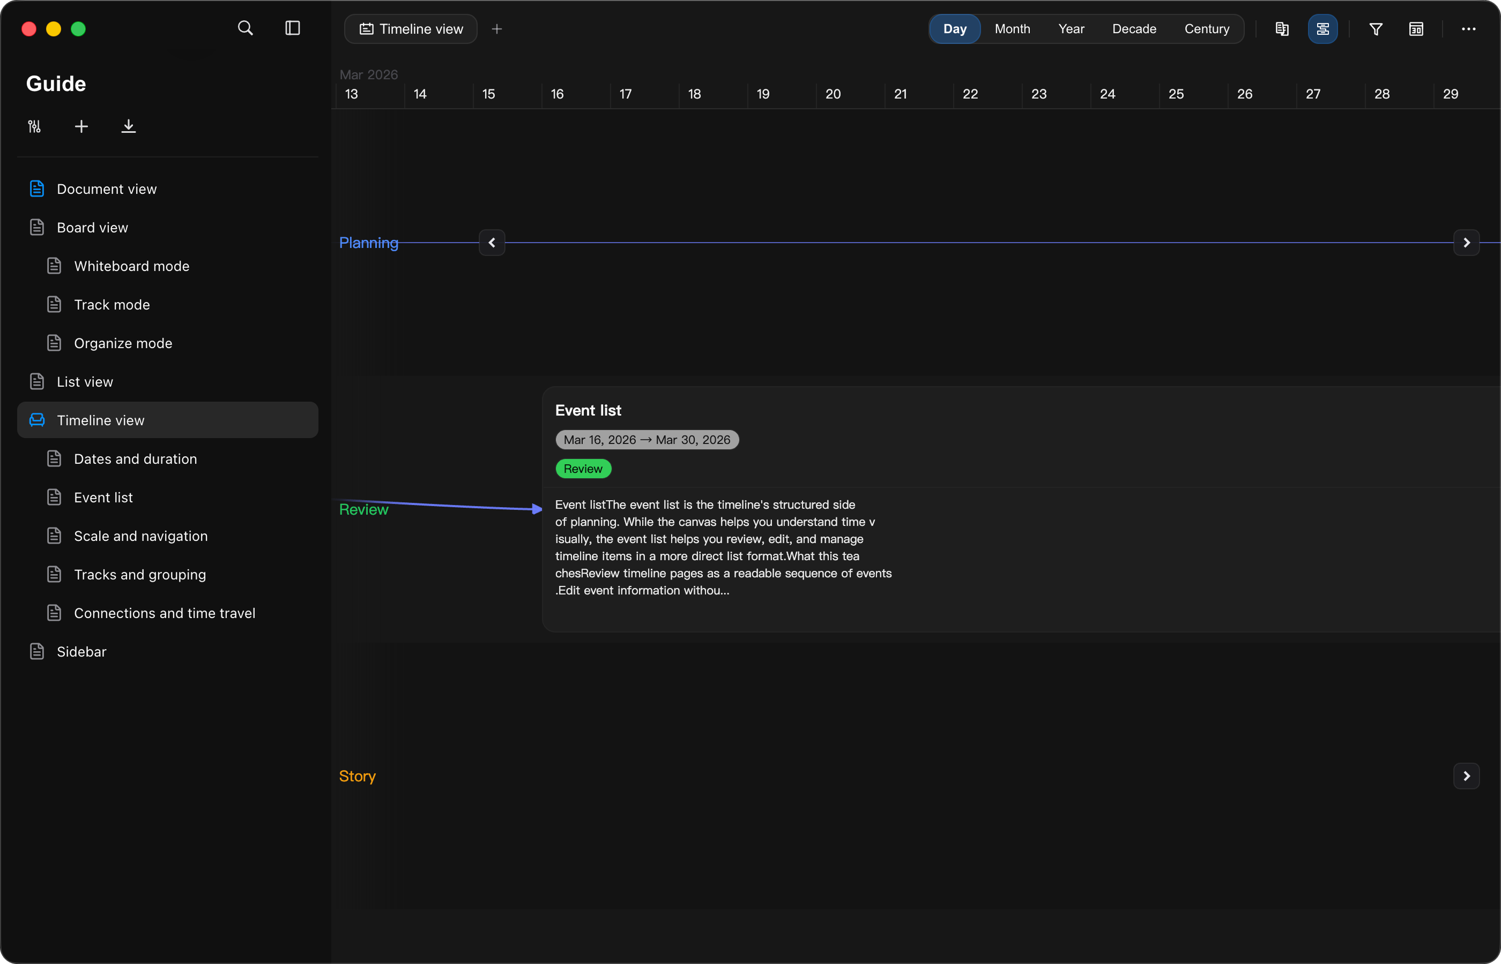The width and height of the screenshot is (1501, 964).
Task: Open Tracks and grouping page
Action: [x=168, y=575]
